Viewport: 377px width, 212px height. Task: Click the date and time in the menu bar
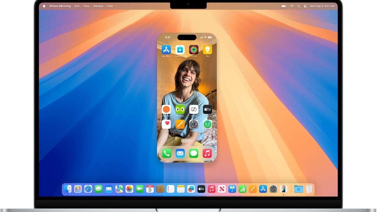(322, 6)
